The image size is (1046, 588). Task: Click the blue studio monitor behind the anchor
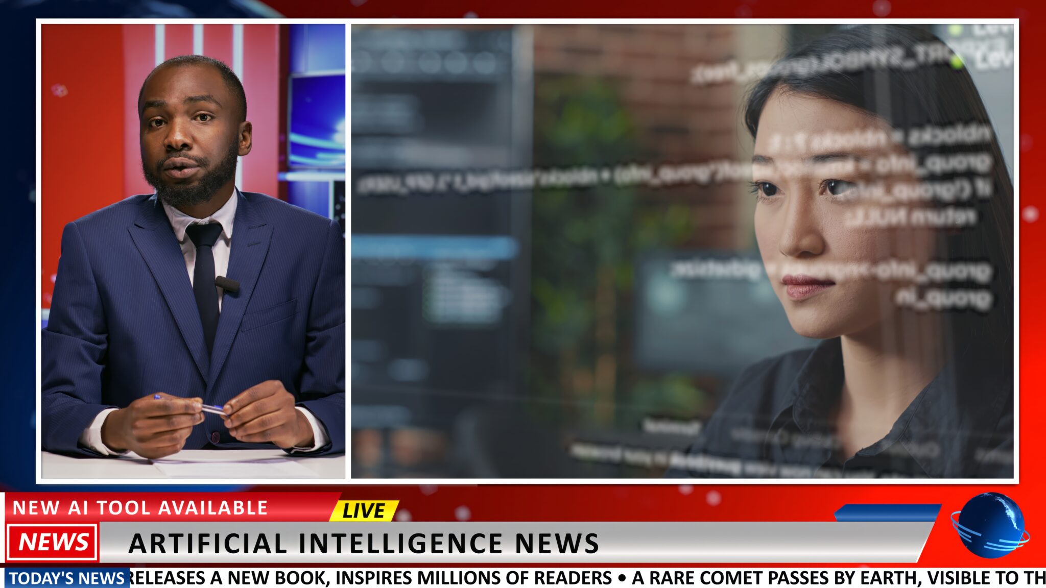tap(317, 120)
